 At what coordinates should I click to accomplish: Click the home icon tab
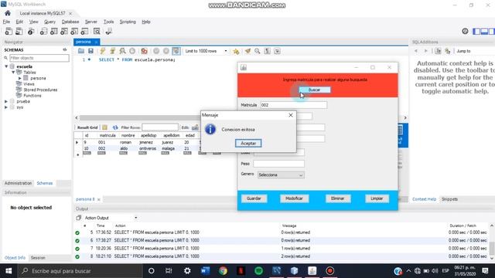[x=8, y=13]
